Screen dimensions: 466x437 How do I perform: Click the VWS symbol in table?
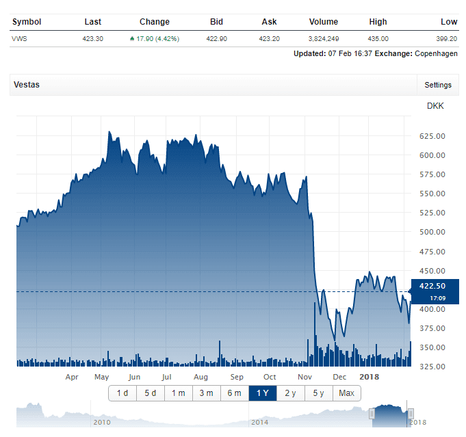click(20, 39)
